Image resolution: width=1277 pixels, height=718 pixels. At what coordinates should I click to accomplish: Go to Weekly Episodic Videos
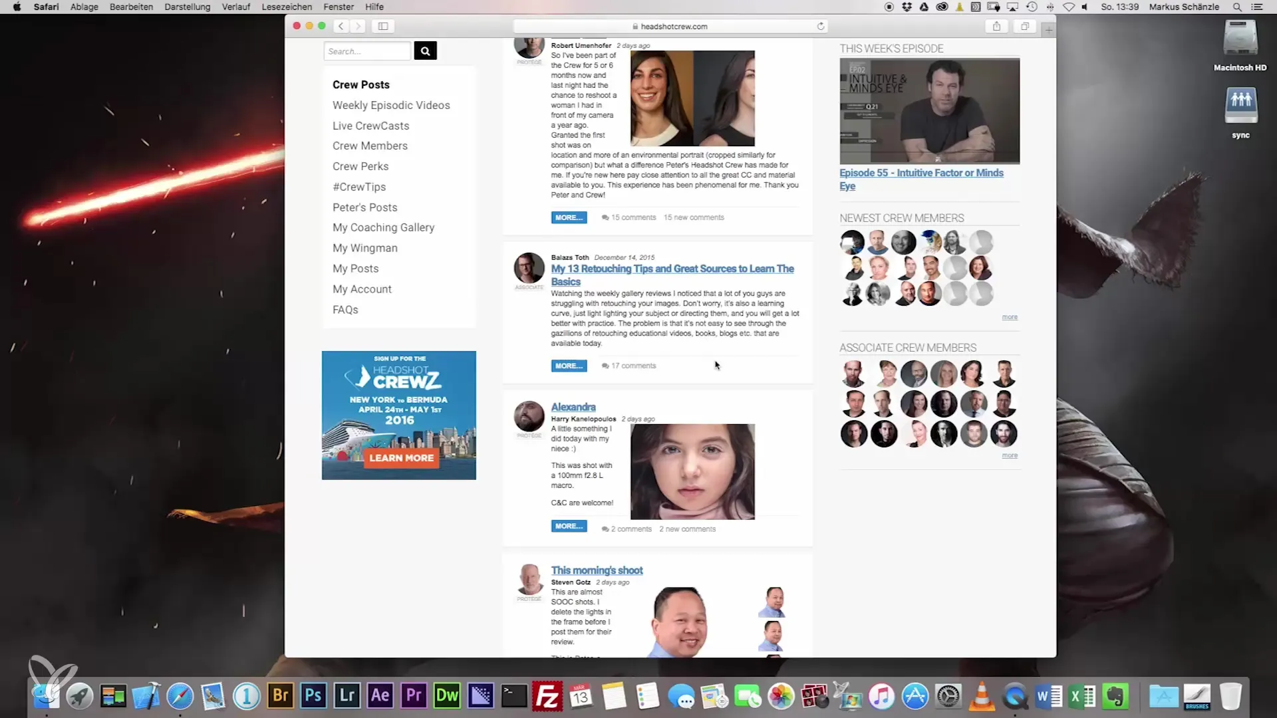(x=391, y=105)
